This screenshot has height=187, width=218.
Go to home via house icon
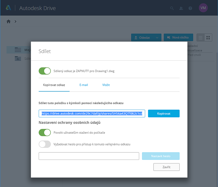click(x=8, y=22)
